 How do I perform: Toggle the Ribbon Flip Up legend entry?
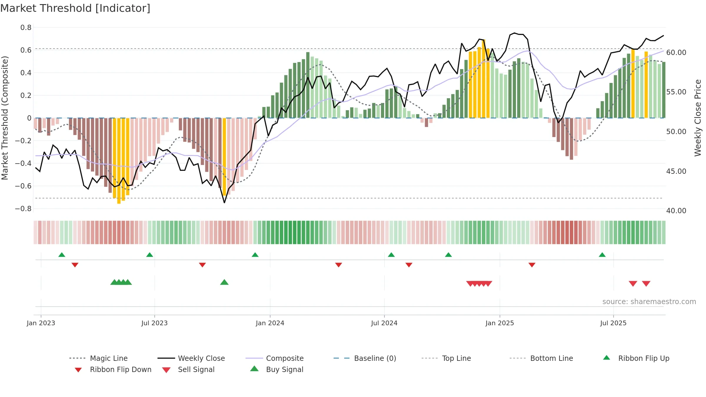tap(636, 358)
